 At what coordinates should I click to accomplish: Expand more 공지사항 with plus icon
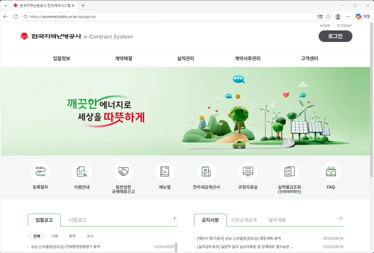pos(341,218)
